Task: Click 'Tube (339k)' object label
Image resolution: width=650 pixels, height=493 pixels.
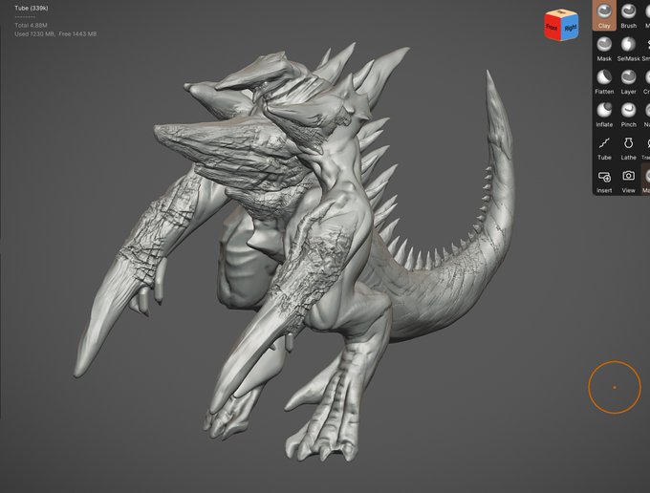Action: pos(32,8)
